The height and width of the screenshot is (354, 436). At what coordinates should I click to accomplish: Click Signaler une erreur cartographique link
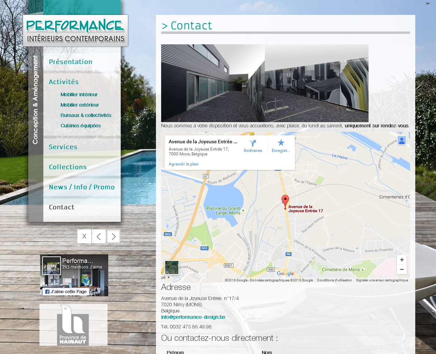point(382,280)
